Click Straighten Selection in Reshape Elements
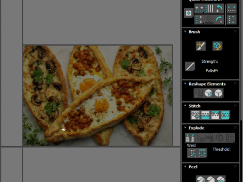Image resolution: width=243 pixels, height=182 pixels. (x=198, y=93)
